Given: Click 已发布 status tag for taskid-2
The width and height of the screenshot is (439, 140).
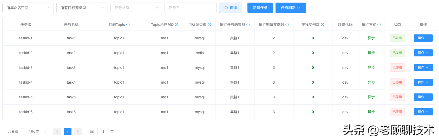Looking at the screenshot, I should click(x=397, y=53).
